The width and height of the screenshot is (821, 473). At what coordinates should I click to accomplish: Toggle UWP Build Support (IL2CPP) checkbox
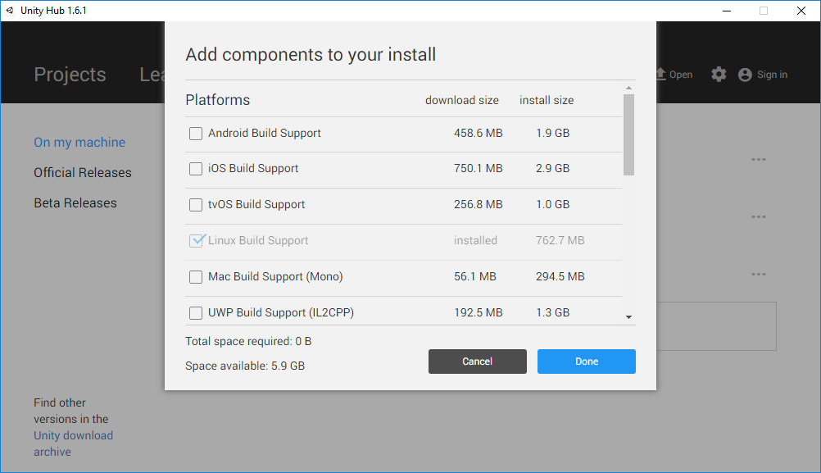tap(195, 312)
